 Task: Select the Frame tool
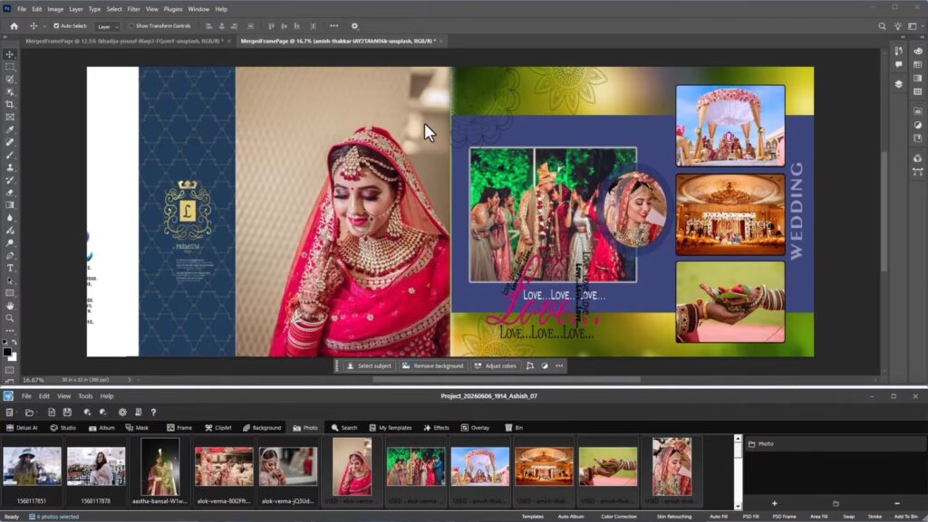click(x=10, y=117)
